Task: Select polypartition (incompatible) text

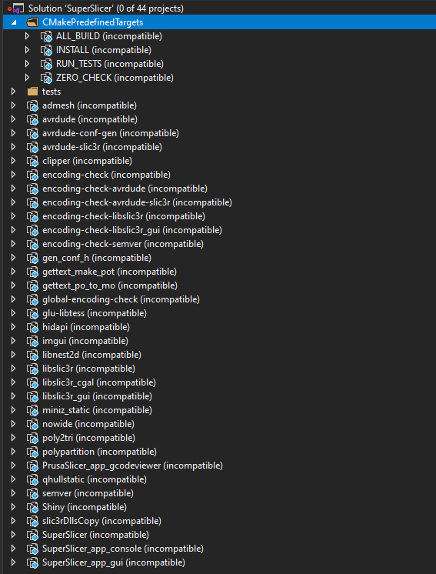Action: pyautogui.click(x=99, y=452)
